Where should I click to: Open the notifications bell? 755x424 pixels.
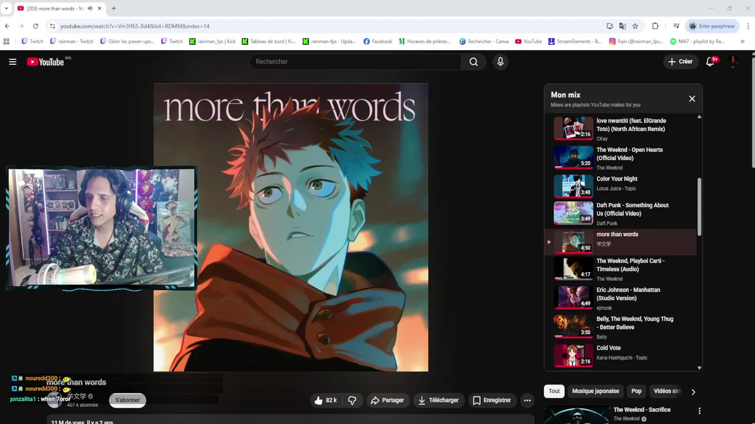click(x=710, y=62)
